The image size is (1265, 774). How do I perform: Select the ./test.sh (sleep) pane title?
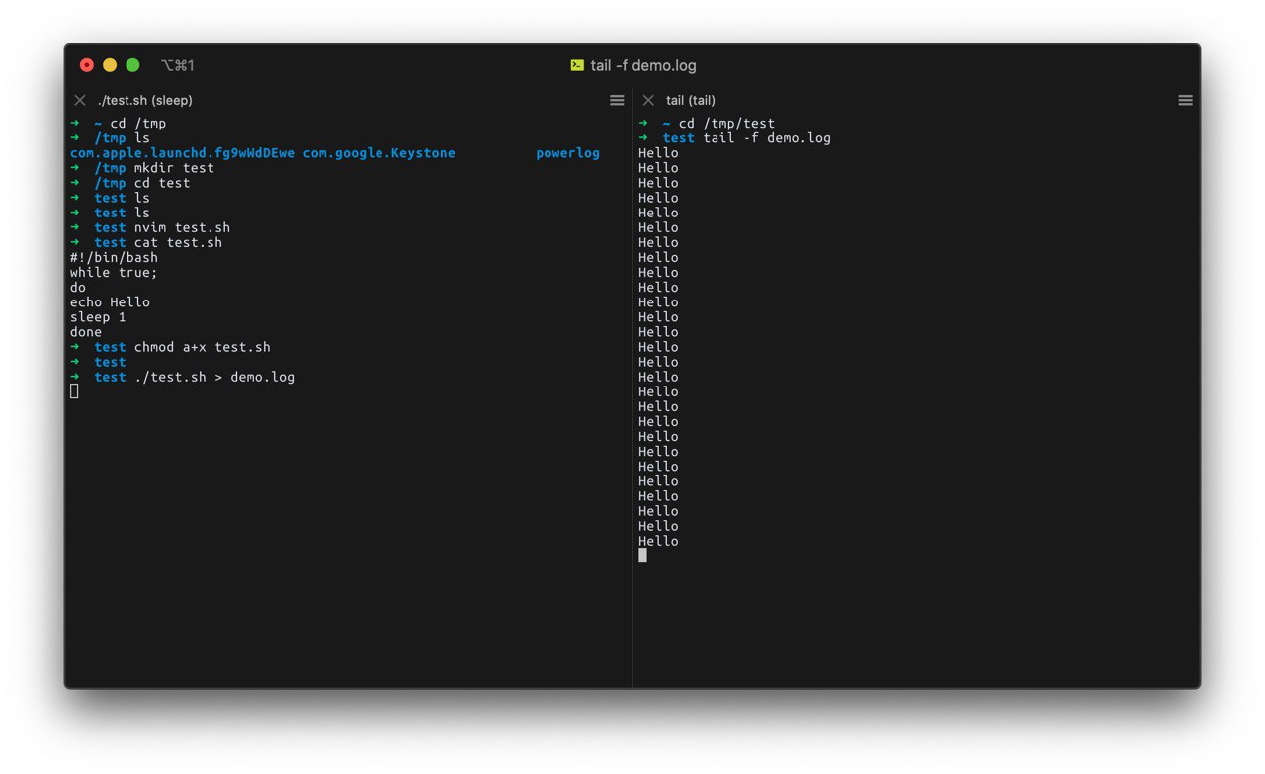click(145, 100)
